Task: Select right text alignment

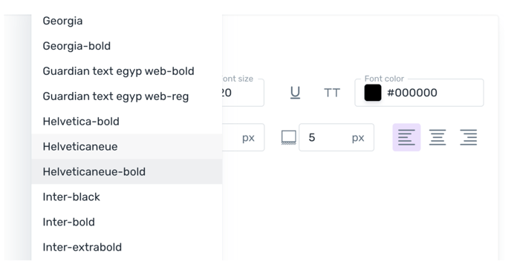Action: click(469, 137)
